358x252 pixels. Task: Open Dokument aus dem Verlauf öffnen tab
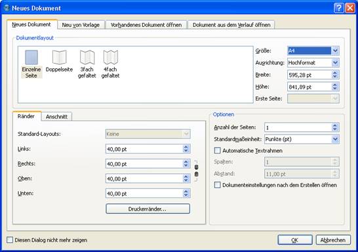tap(231, 25)
